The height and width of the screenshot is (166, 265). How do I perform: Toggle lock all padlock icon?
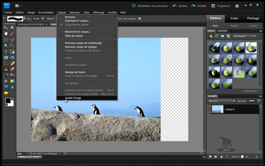[x=247, y=157]
